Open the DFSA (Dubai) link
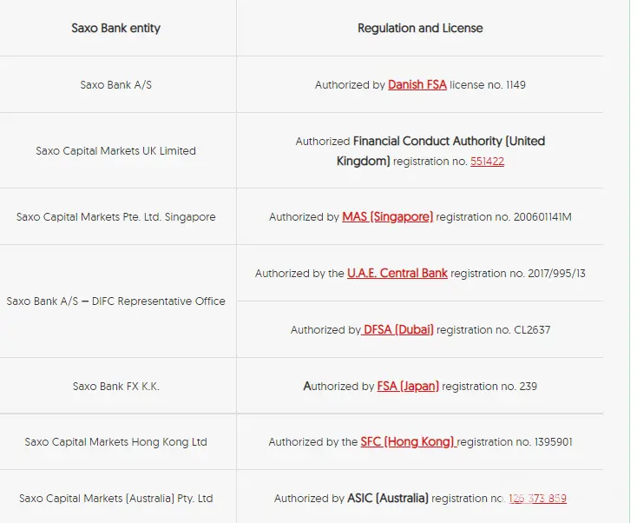This screenshot has width=637, height=523. 397,329
